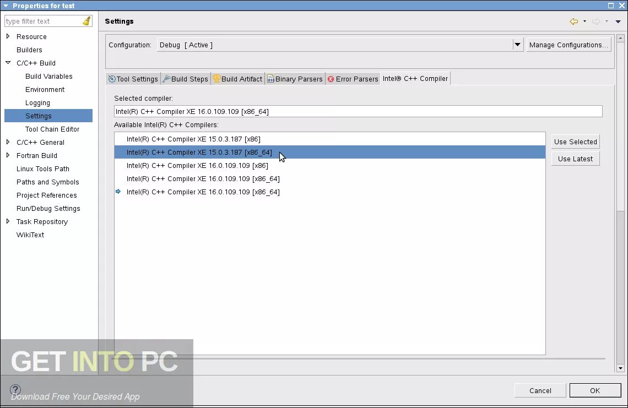Maximize the Properties dialog window

(611, 6)
